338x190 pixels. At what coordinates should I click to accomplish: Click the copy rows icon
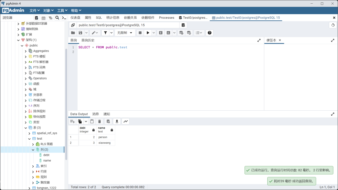80,122
